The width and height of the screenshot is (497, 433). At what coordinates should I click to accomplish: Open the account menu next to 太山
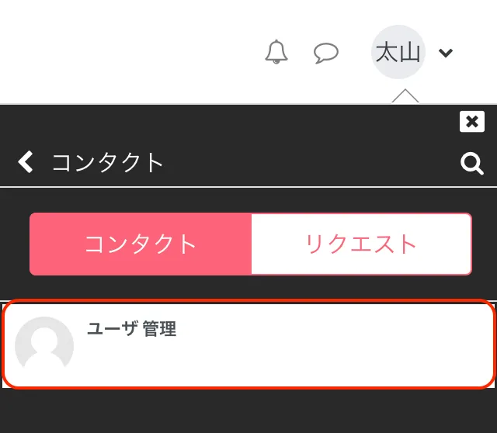coord(445,53)
